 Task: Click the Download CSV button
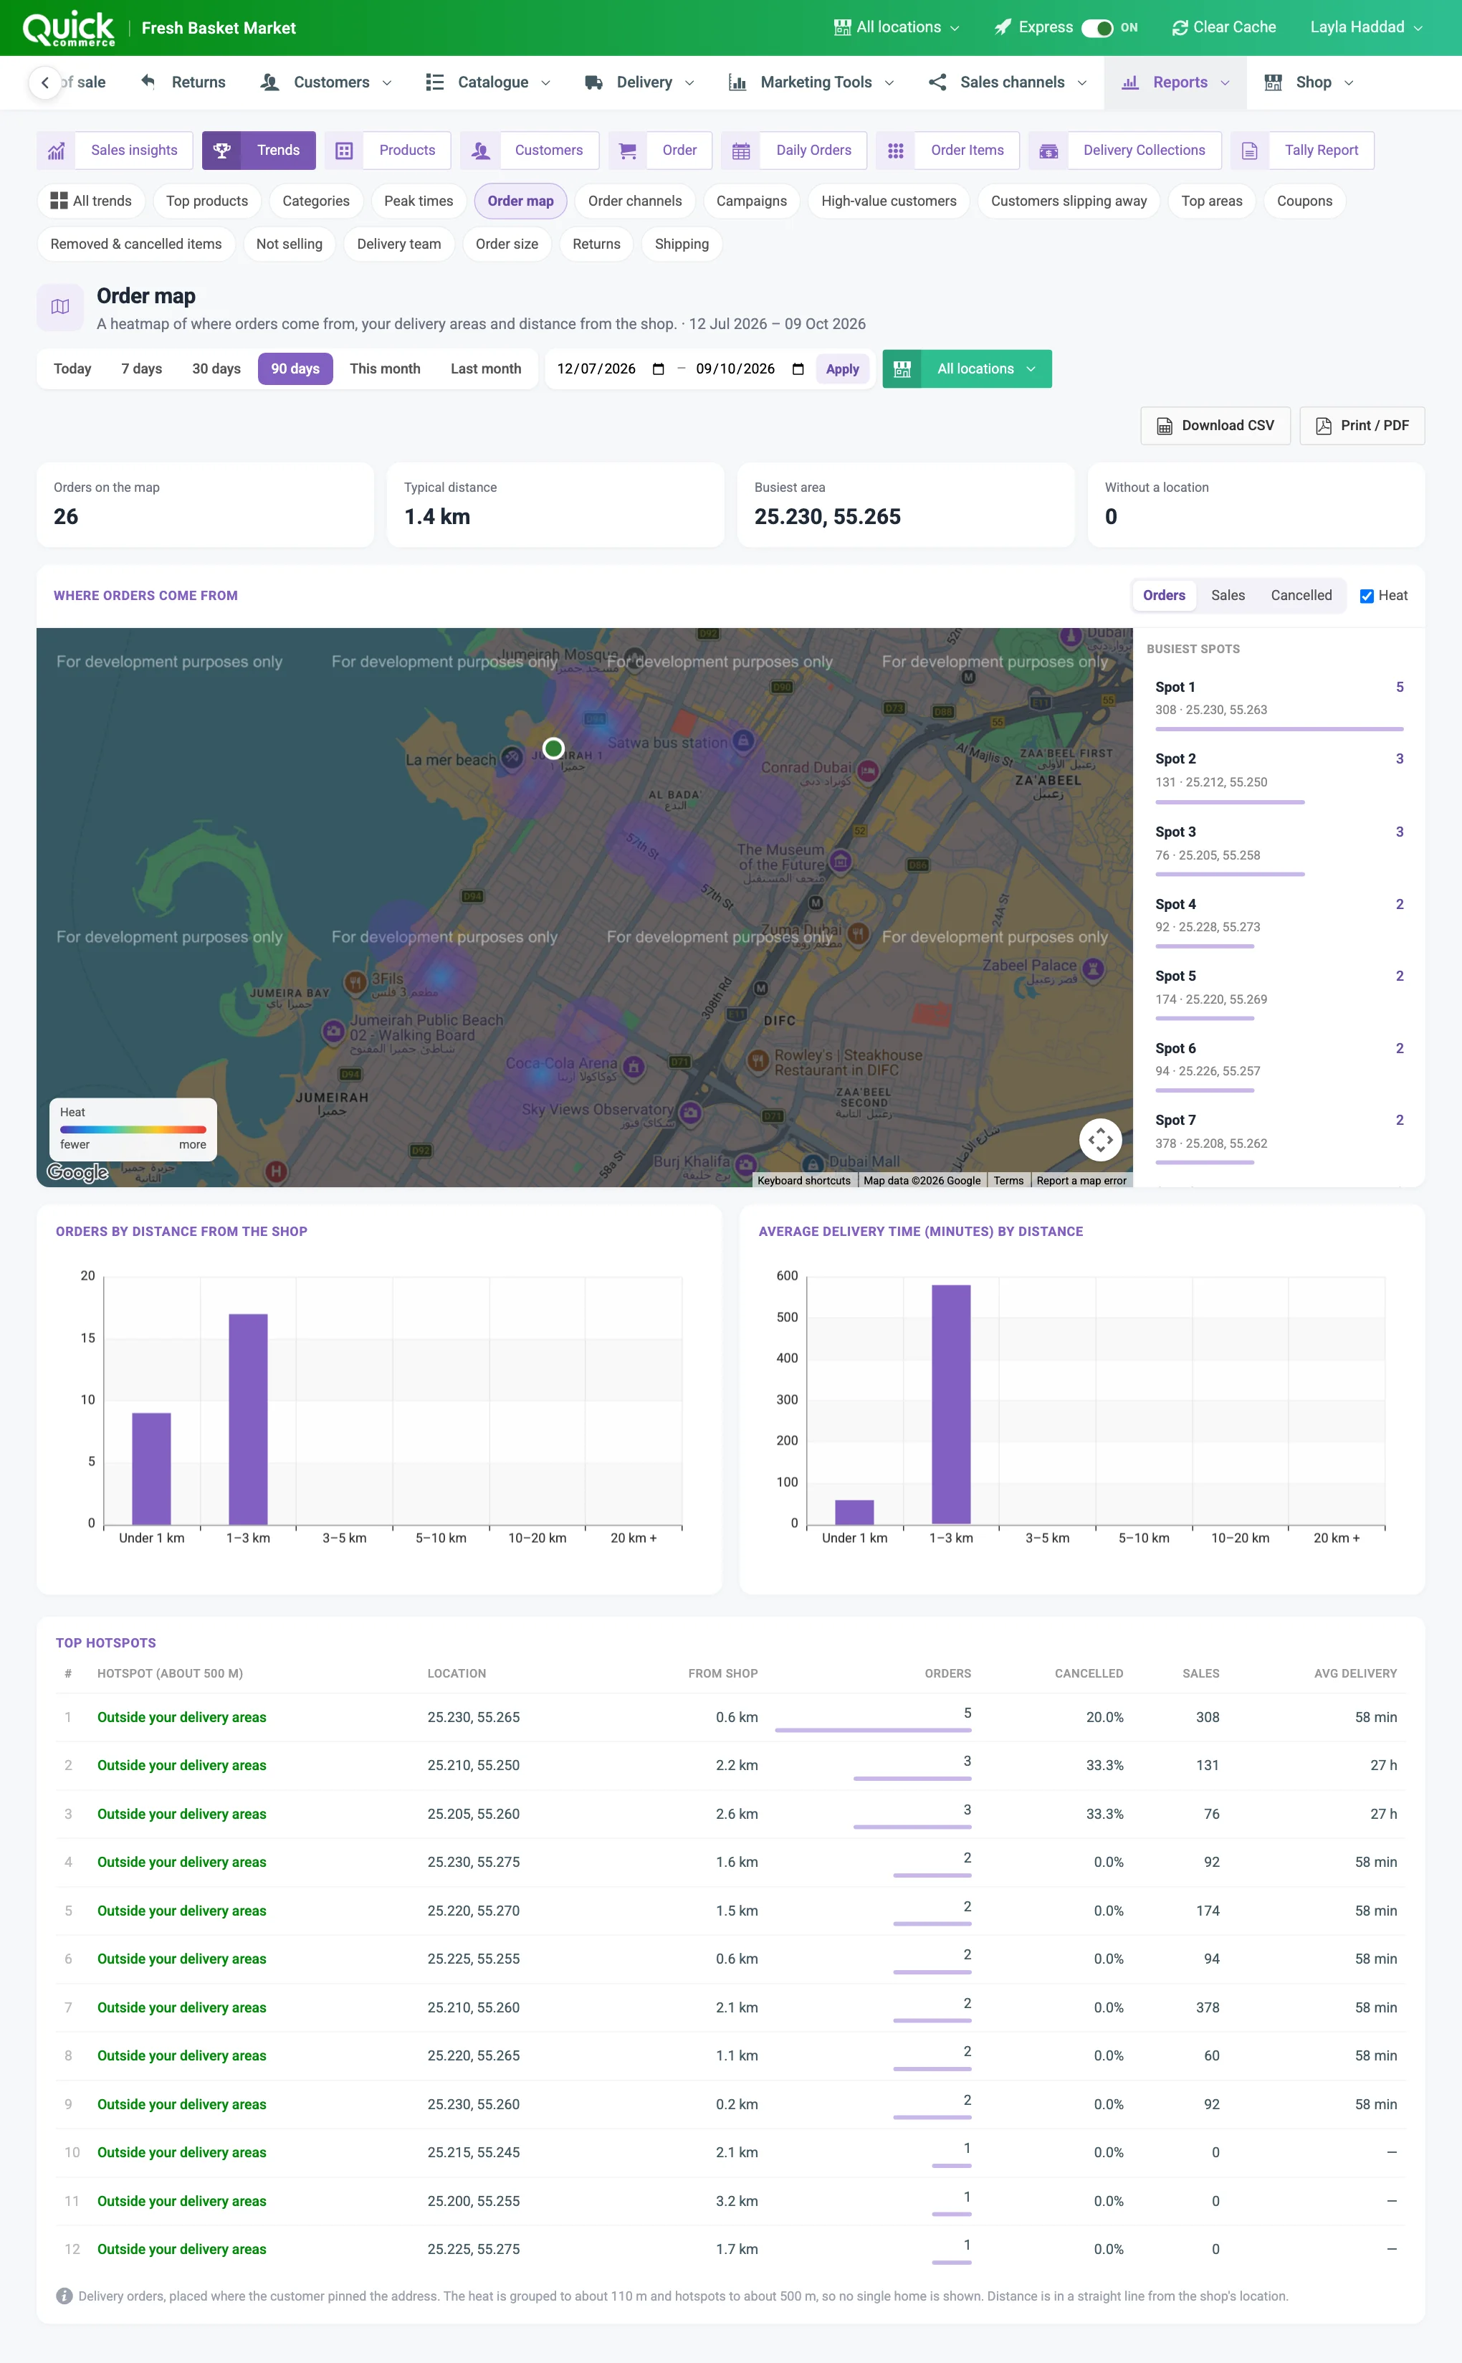point(1215,426)
